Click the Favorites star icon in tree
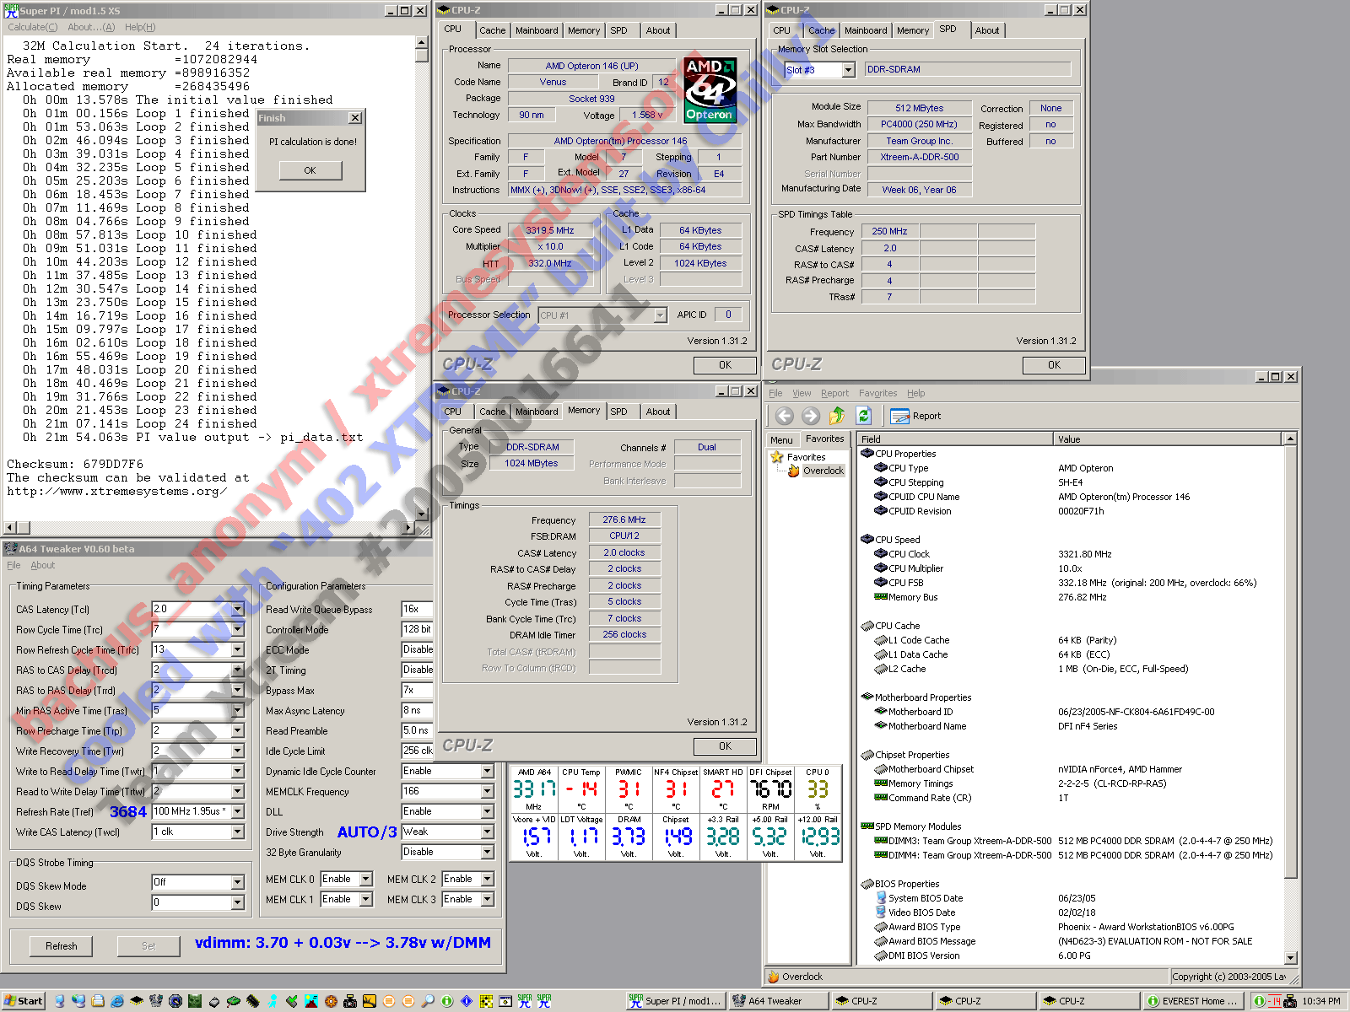The height and width of the screenshot is (1012, 1350). tap(777, 457)
